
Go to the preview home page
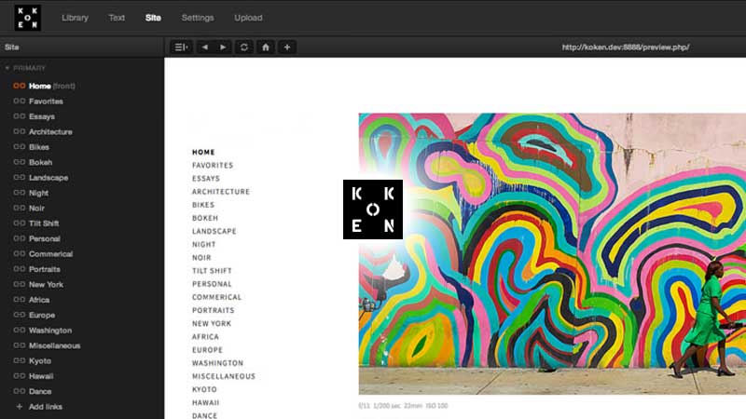coord(266,47)
